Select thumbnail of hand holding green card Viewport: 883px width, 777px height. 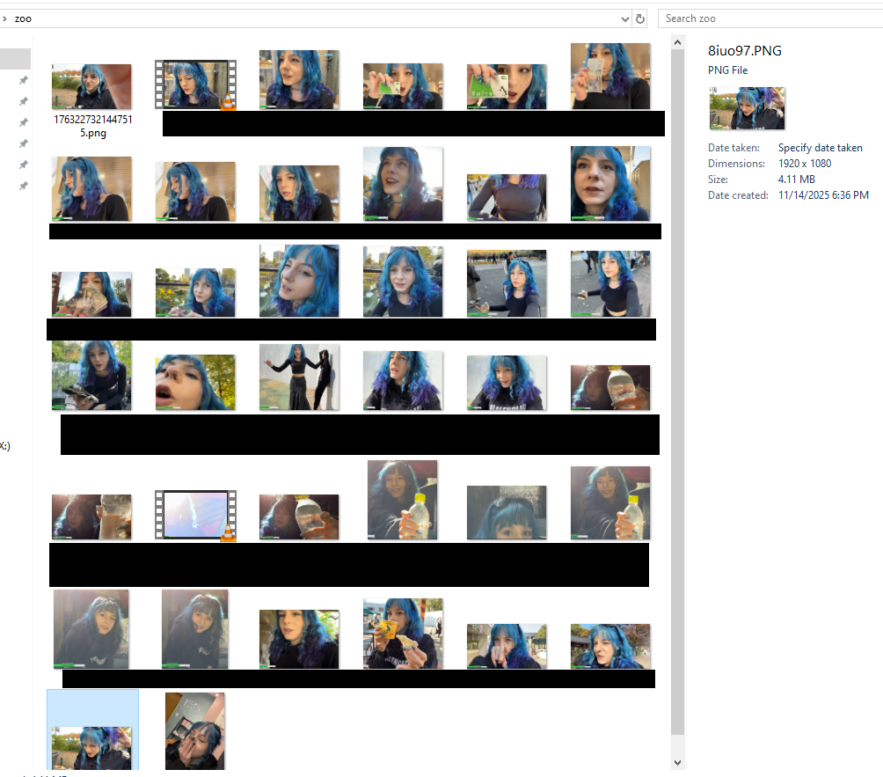[403, 86]
